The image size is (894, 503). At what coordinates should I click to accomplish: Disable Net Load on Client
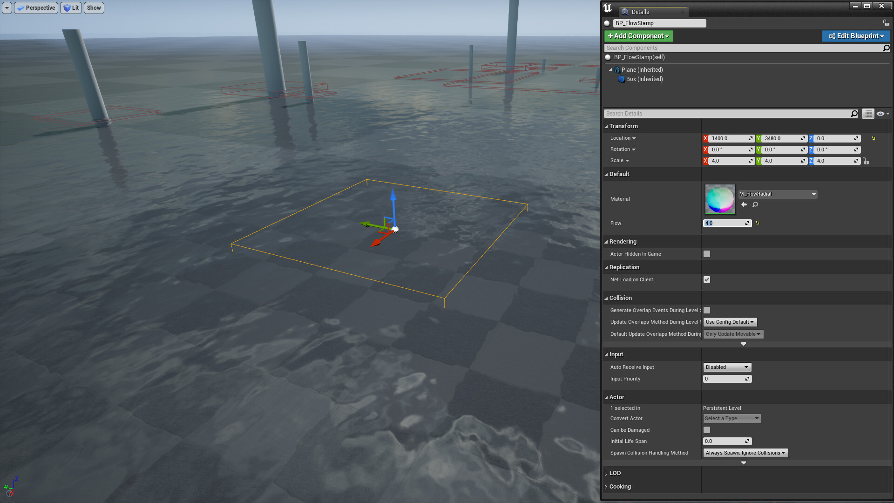tap(707, 279)
